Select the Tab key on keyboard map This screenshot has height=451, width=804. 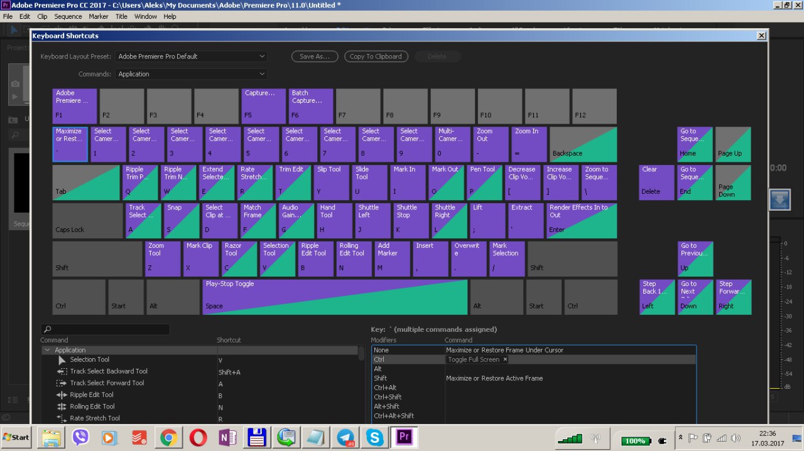(86, 183)
